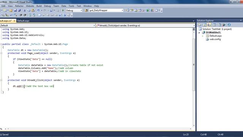Open the Team menu

(56, 6)
